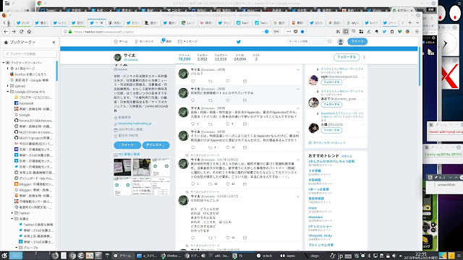This screenshot has width=463, height=260.
Task: Reset zoom via the 90% badge
Action: click(x=276, y=32)
